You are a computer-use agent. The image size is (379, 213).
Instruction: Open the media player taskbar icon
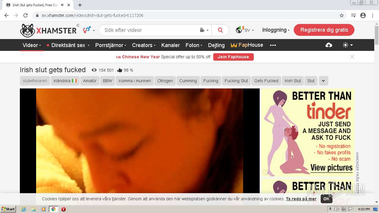tap(44, 209)
